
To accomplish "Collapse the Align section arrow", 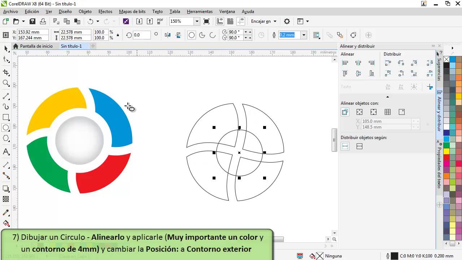I will (388, 97).
